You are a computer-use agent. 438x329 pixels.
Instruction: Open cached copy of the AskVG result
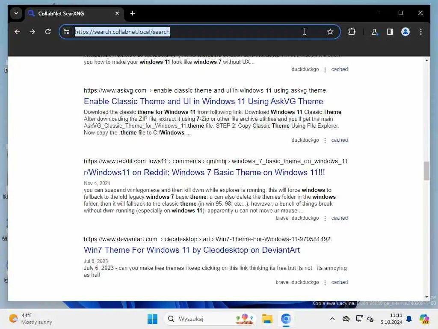[x=339, y=140]
